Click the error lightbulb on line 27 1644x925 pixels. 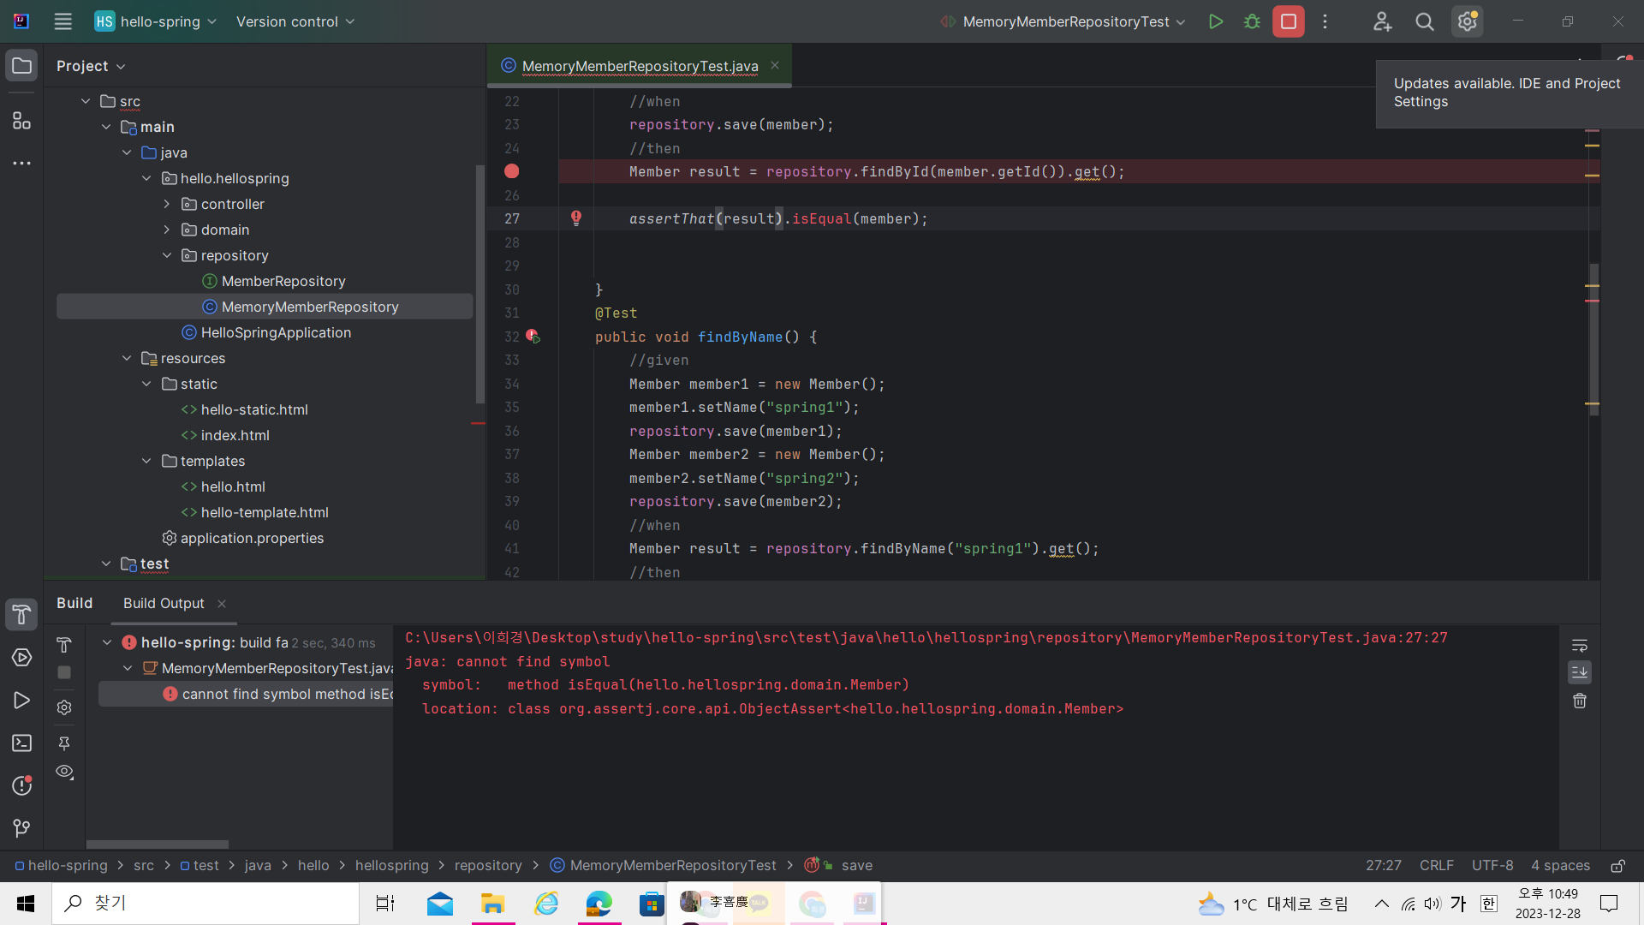pos(576,218)
